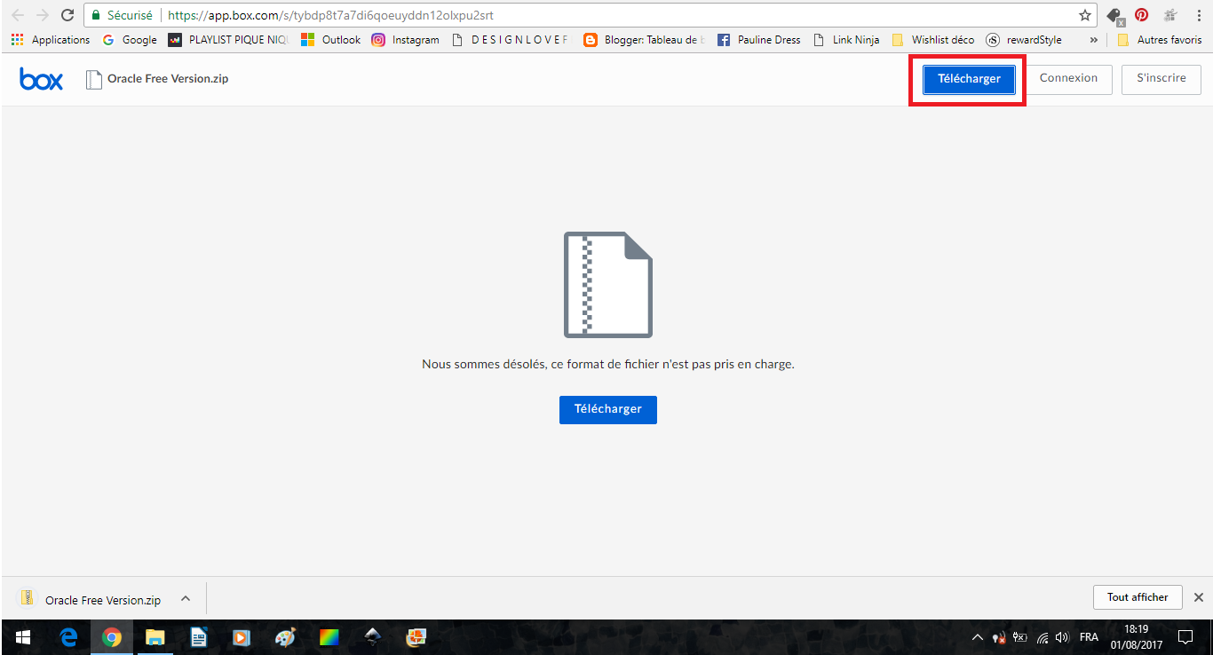1213x655 pixels.
Task: Show hidden system tray icons
Action: point(978,637)
